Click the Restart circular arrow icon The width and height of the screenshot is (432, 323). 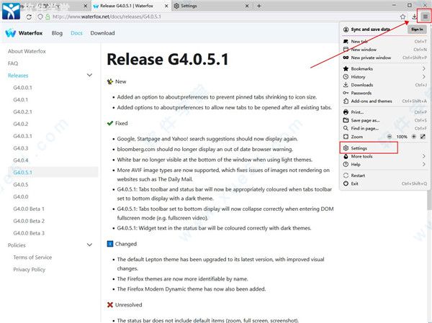[x=346, y=176]
